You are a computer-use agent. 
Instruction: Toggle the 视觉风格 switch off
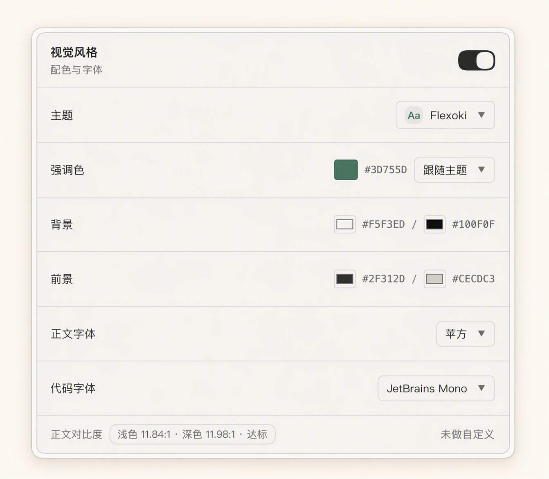click(476, 60)
